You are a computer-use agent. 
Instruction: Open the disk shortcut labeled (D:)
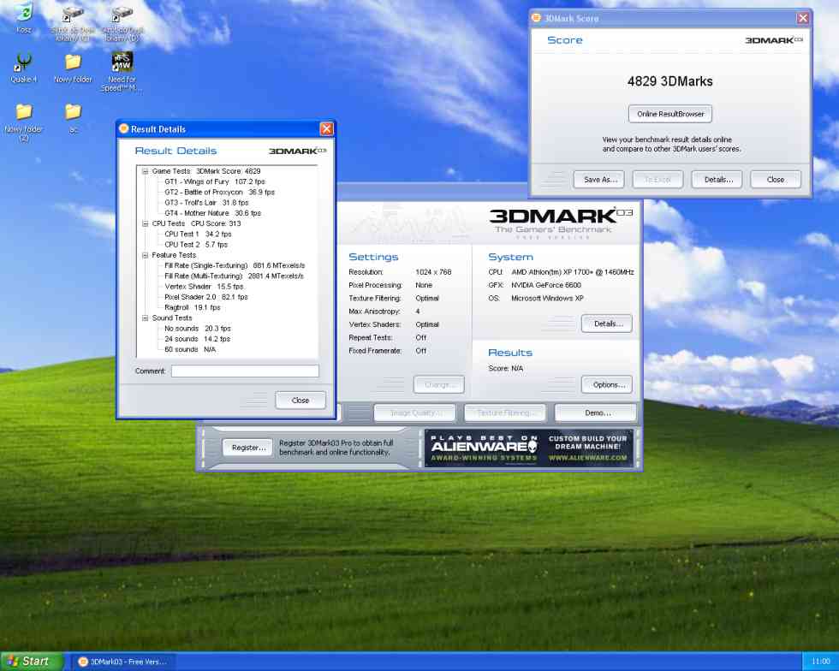(x=122, y=23)
